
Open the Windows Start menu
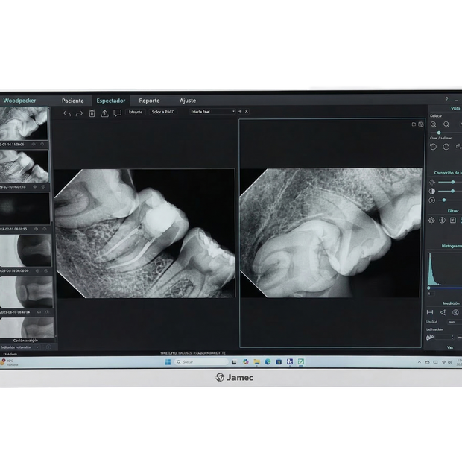click(x=168, y=362)
